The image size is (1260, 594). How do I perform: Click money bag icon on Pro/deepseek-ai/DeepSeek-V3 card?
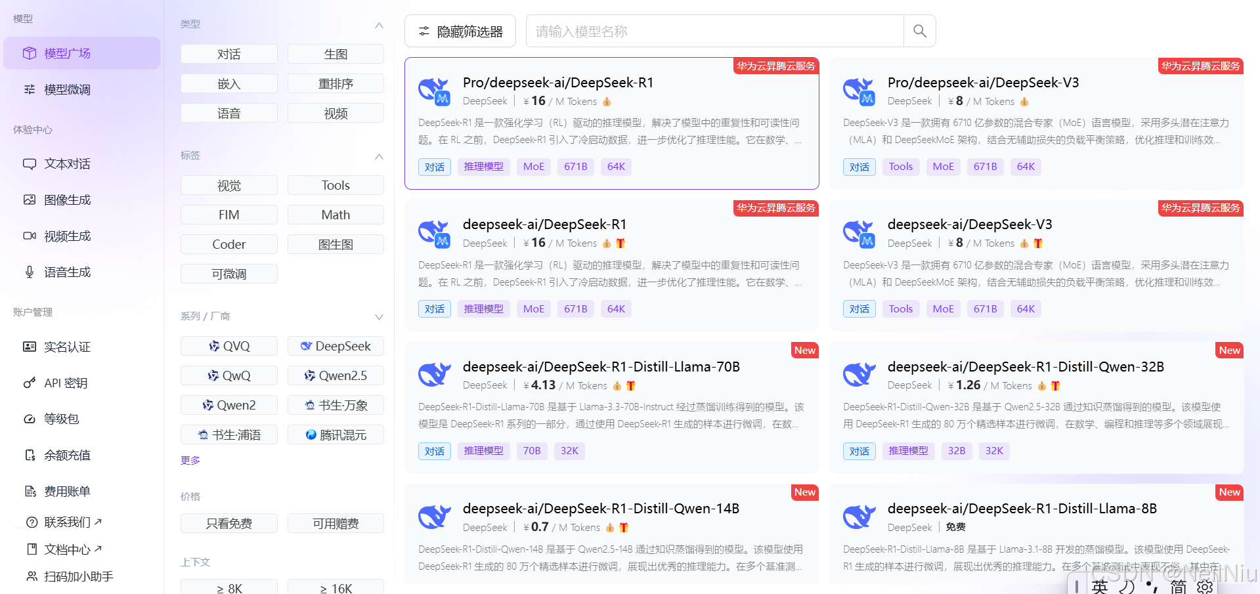[1024, 102]
